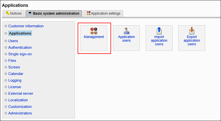Click the Management text link
This screenshot has height=121, width=221.
(x=94, y=37)
